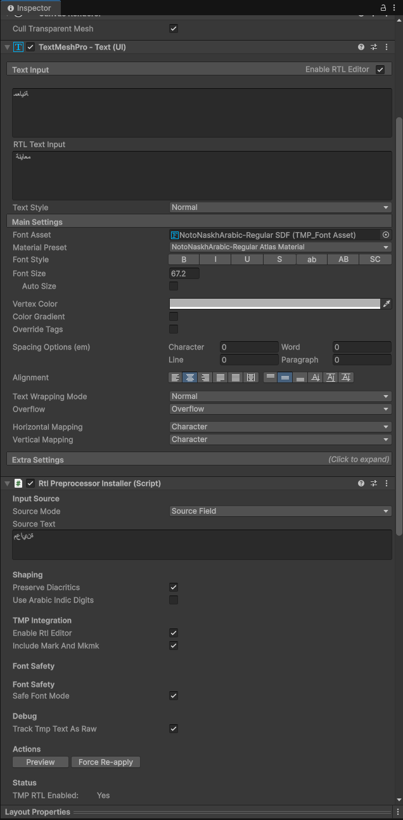Open the Vertical Mapping dropdown

click(280, 439)
